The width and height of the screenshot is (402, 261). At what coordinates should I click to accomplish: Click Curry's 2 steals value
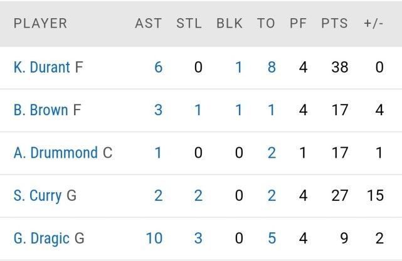click(x=198, y=195)
